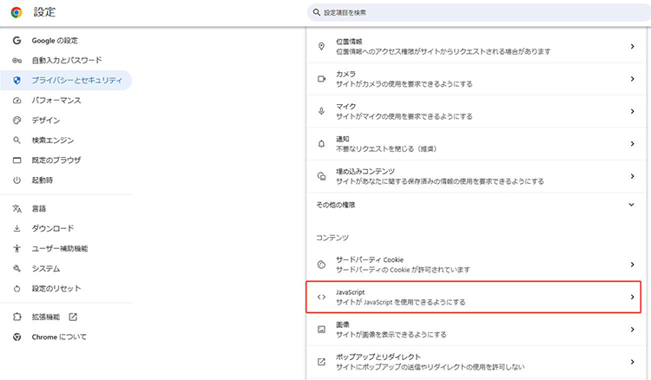This screenshot has height=380, width=651.
Task: Click the reset icon for 設定のリセット
Action: click(16, 289)
